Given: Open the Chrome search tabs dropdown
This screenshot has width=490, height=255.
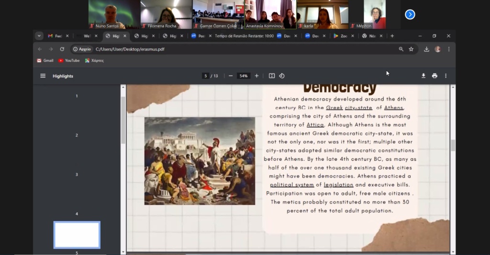Looking at the screenshot, I should coord(39,36).
